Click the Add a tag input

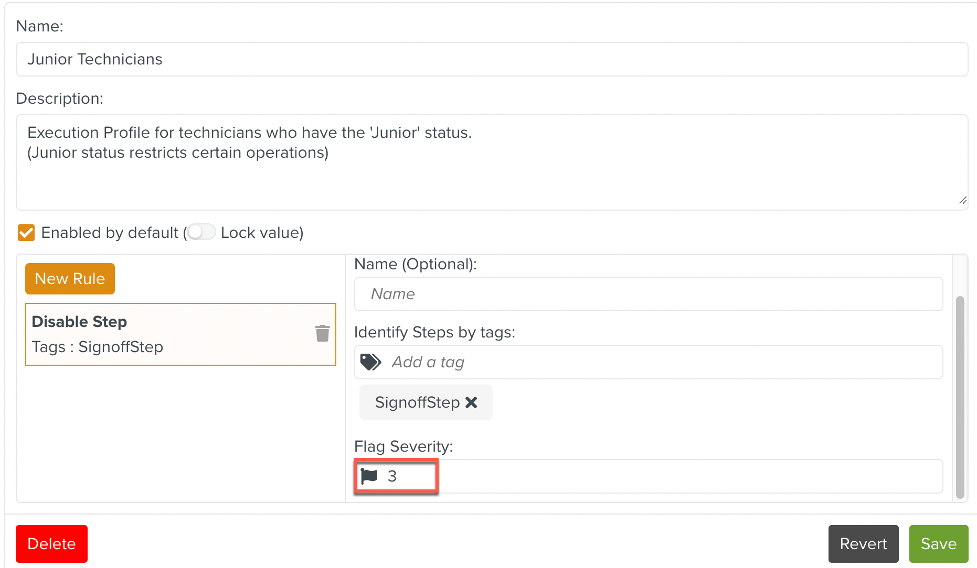[661, 362]
